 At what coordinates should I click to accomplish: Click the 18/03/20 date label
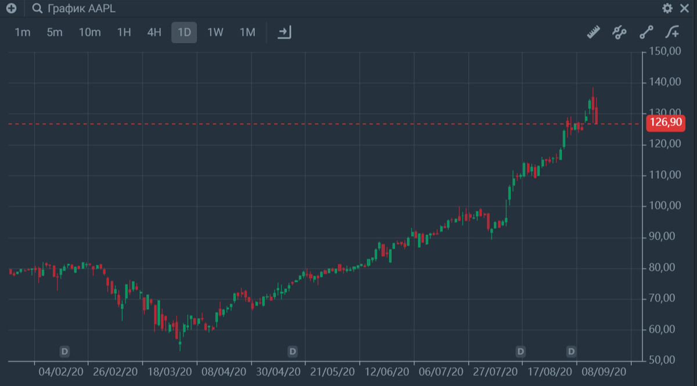(170, 371)
